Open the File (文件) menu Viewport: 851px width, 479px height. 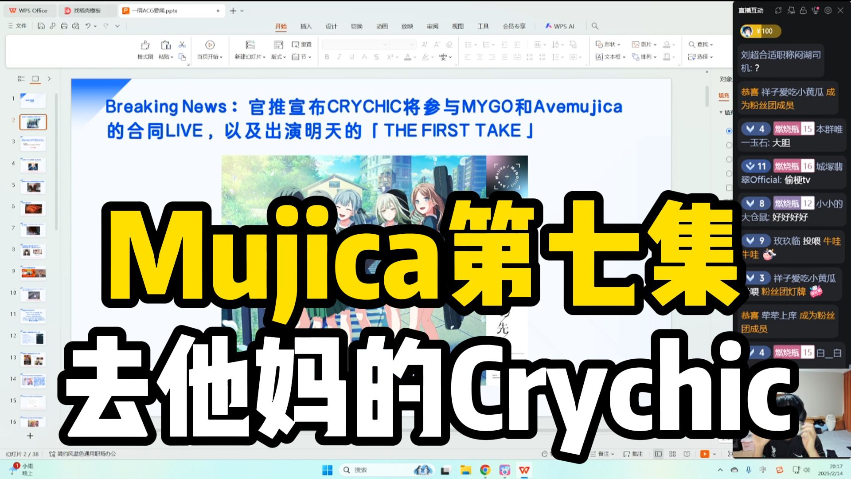pos(18,26)
